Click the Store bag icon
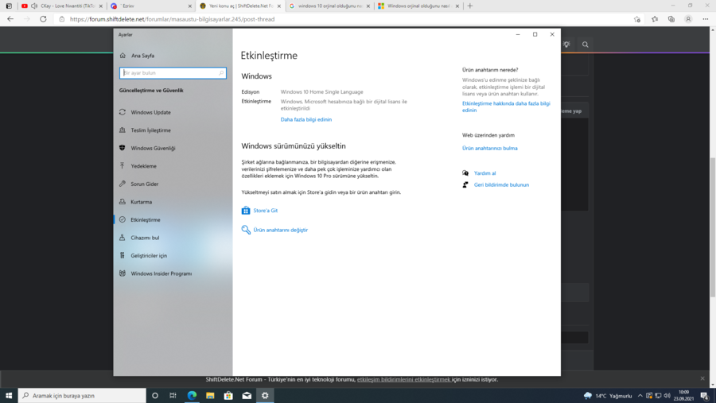Image resolution: width=716 pixels, height=403 pixels. point(246,211)
